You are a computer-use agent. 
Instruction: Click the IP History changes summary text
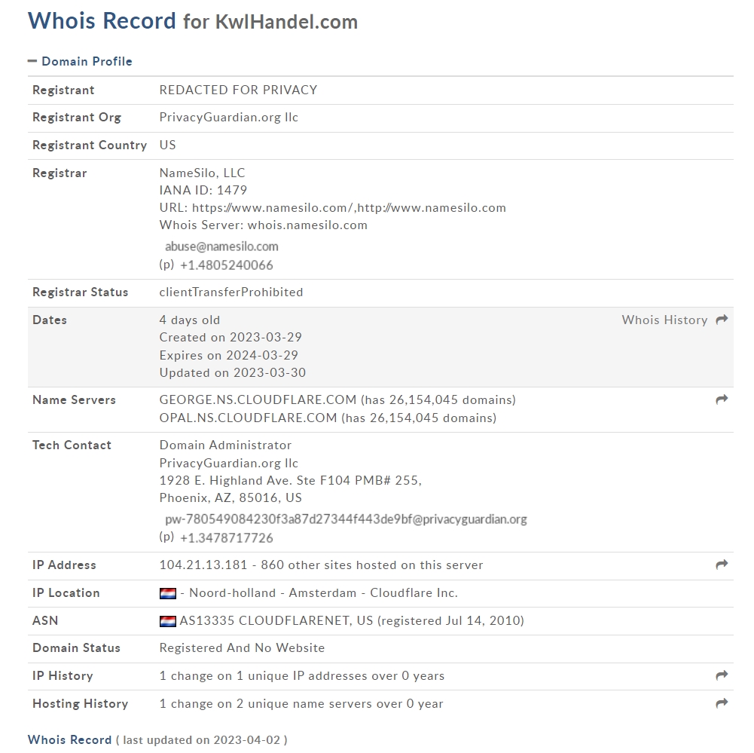click(302, 675)
